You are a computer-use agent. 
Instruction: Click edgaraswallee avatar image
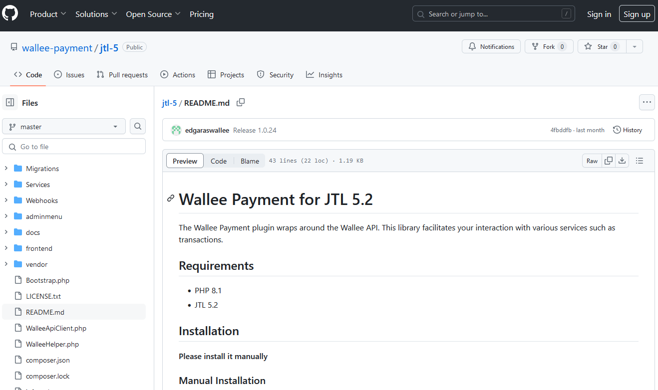[176, 130]
